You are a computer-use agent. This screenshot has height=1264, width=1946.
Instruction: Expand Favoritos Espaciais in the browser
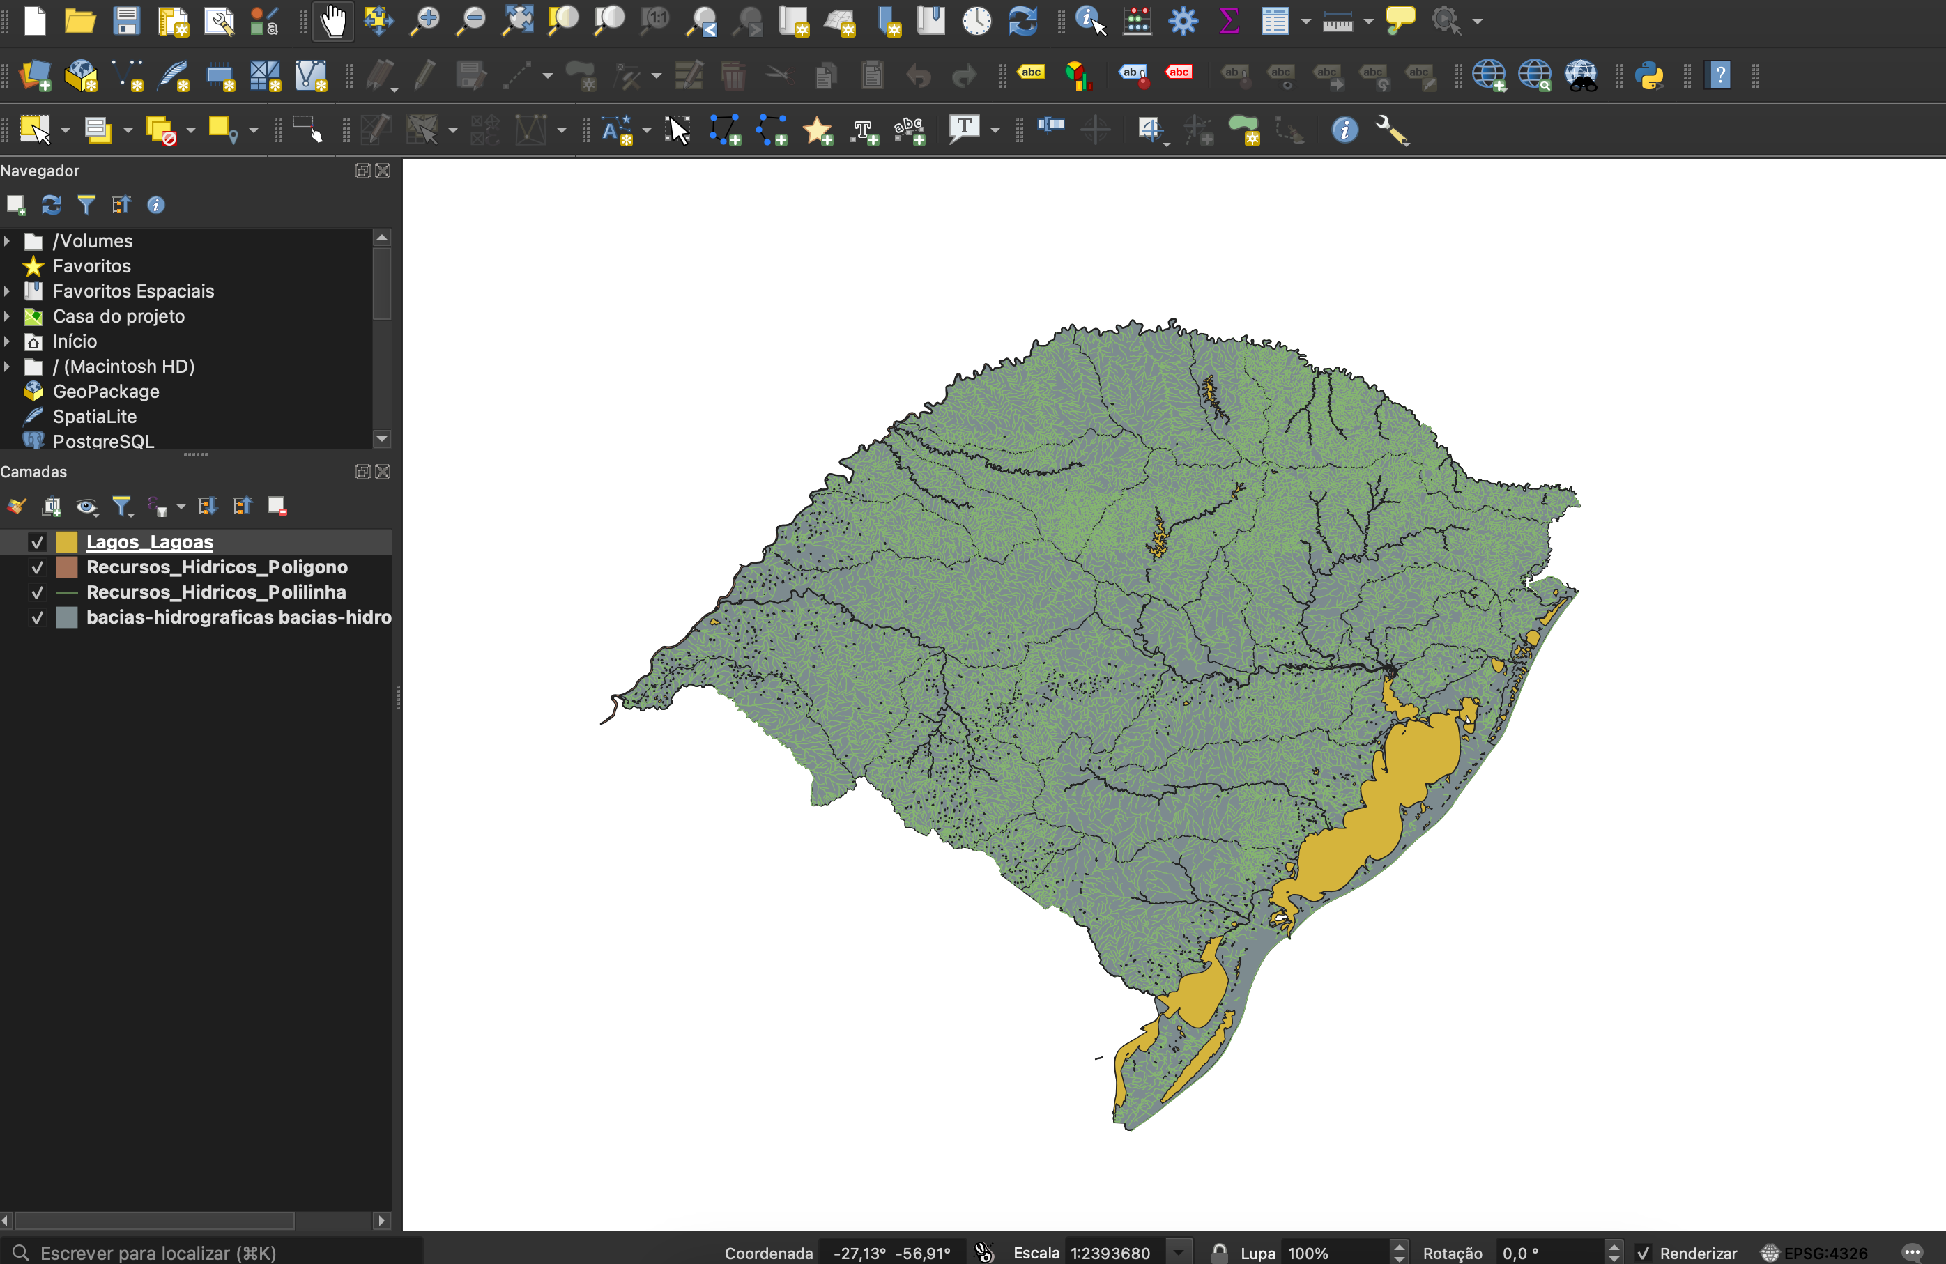(8, 291)
